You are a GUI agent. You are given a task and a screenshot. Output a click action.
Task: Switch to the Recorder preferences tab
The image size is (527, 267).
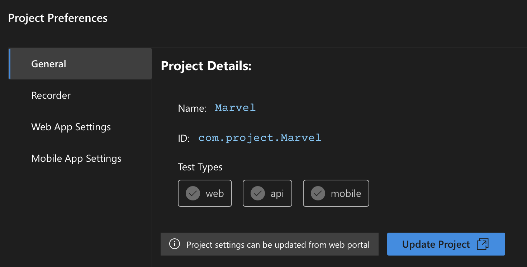80,95
